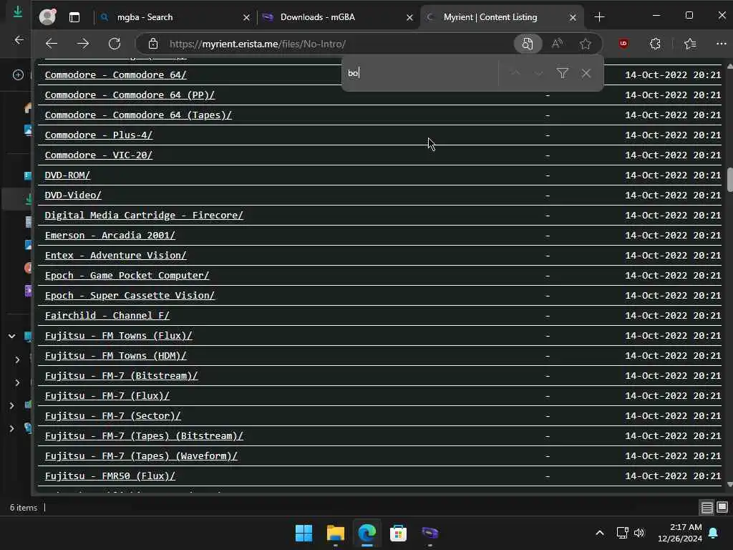Click the scrollbar down arrow

(x=729, y=485)
